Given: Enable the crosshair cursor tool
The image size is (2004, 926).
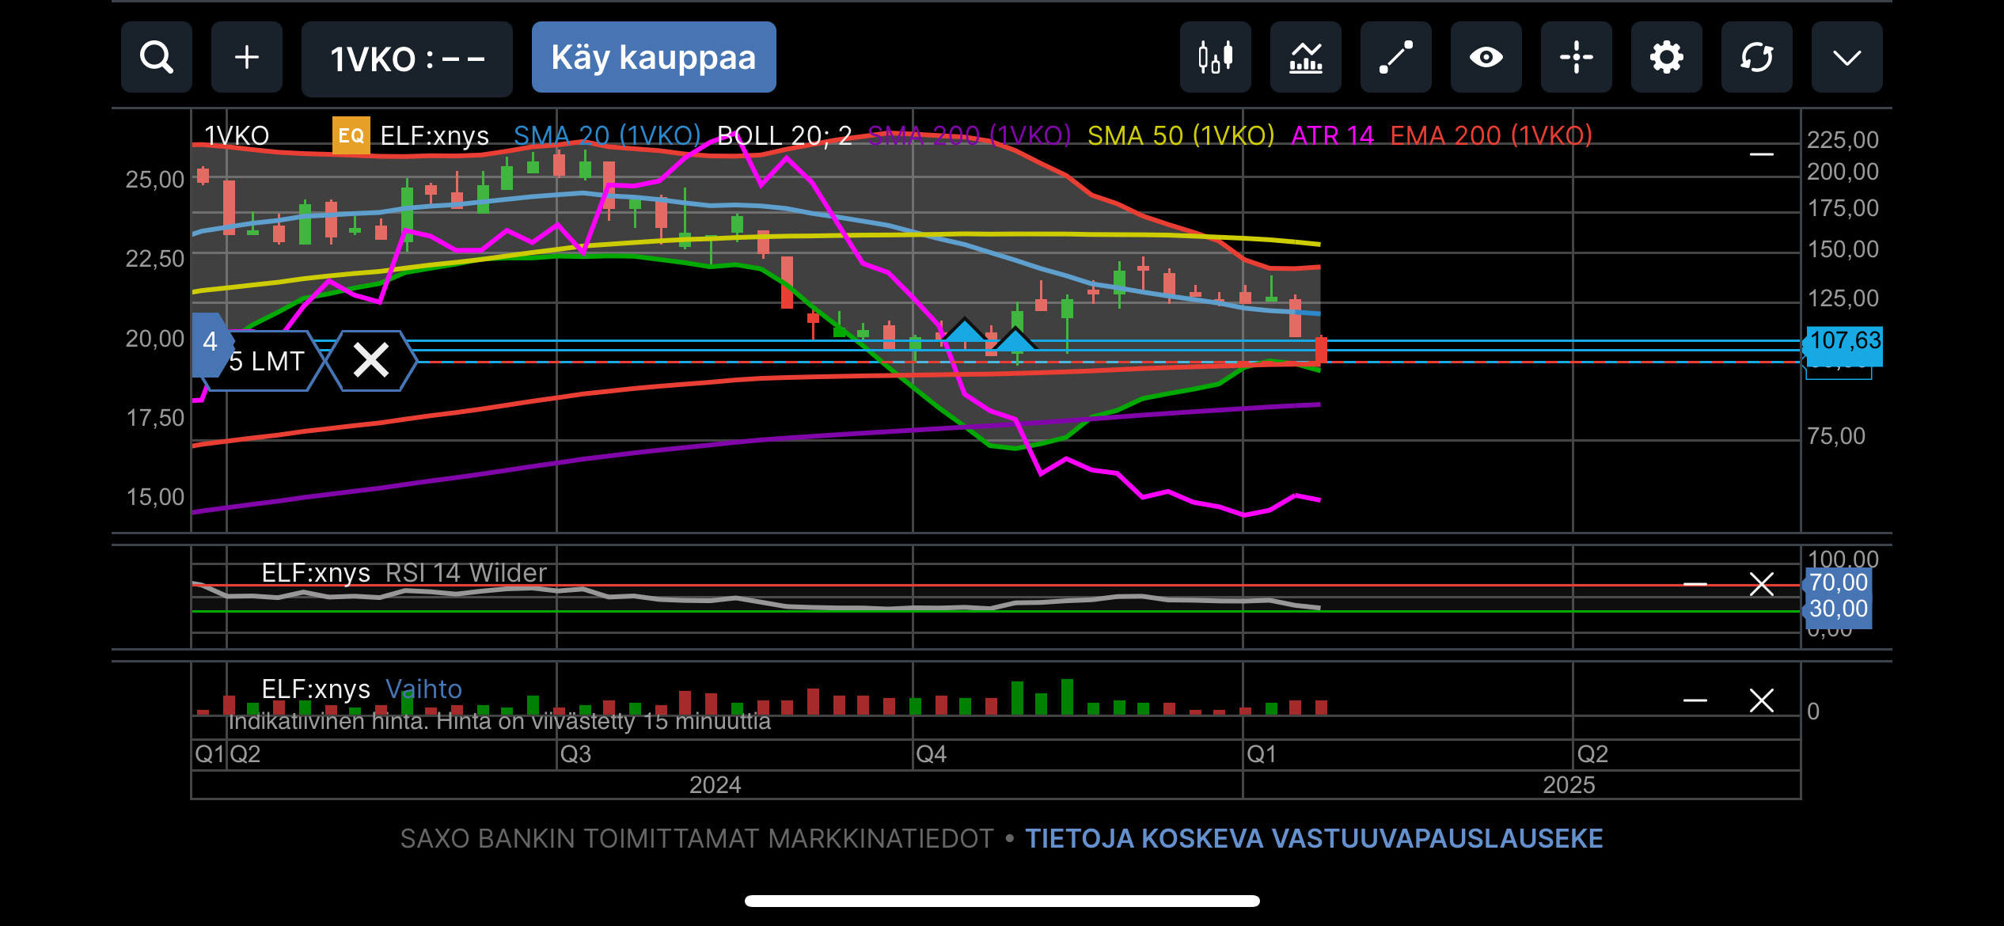Looking at the screenshot, I should coord(1576,57).
